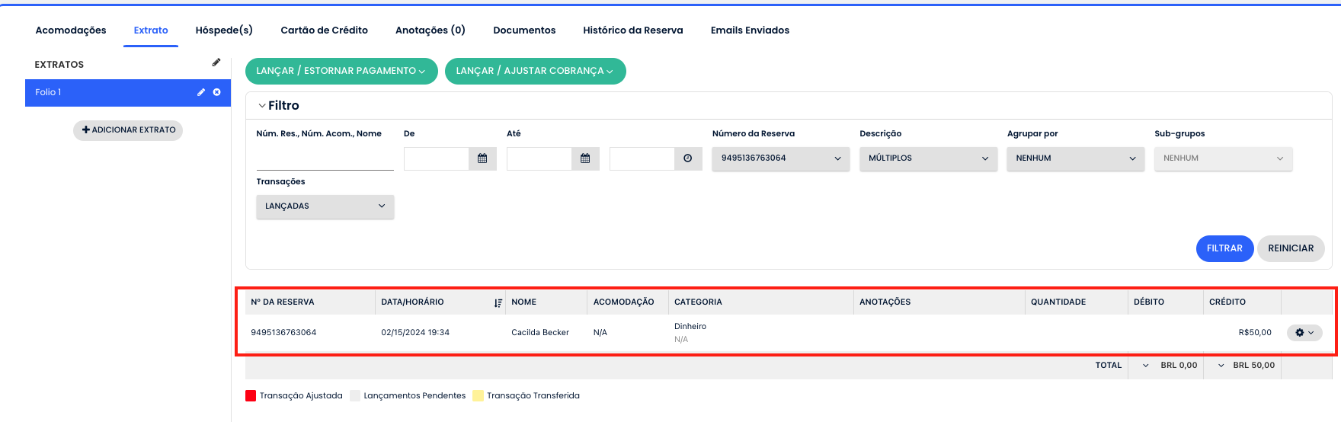Open the Até date calendar picker
This screenshot has height=422, width=1341.
[585, 158]
